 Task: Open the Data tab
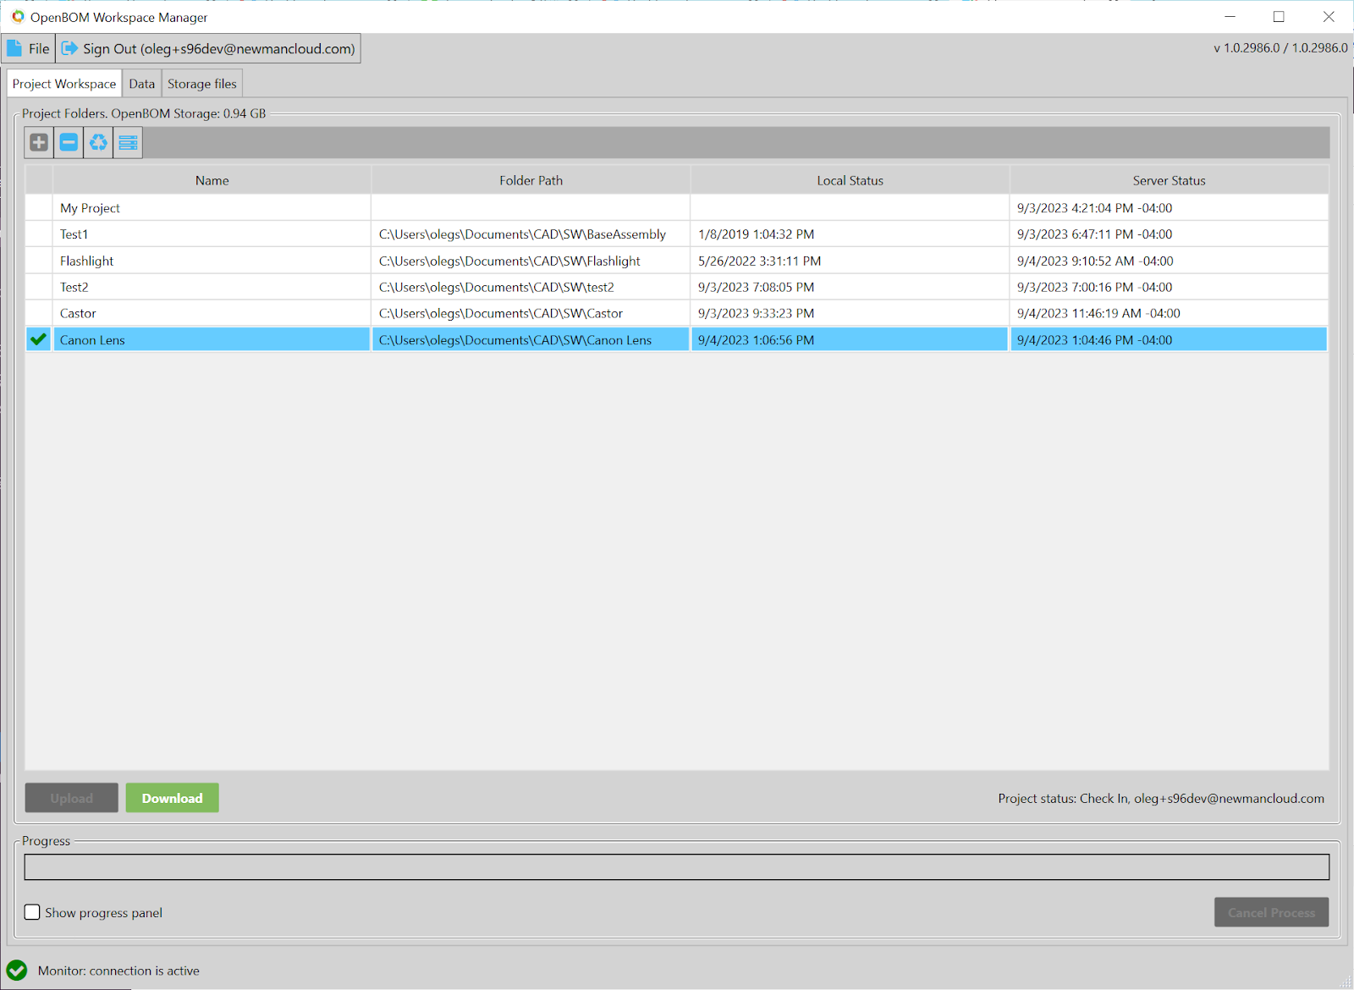(142, 84)
